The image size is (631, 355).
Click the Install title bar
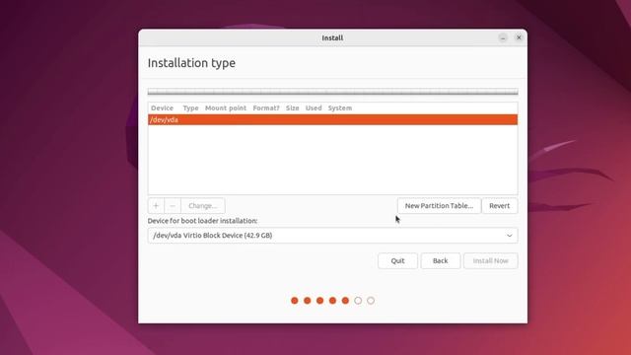click(332, 37)
